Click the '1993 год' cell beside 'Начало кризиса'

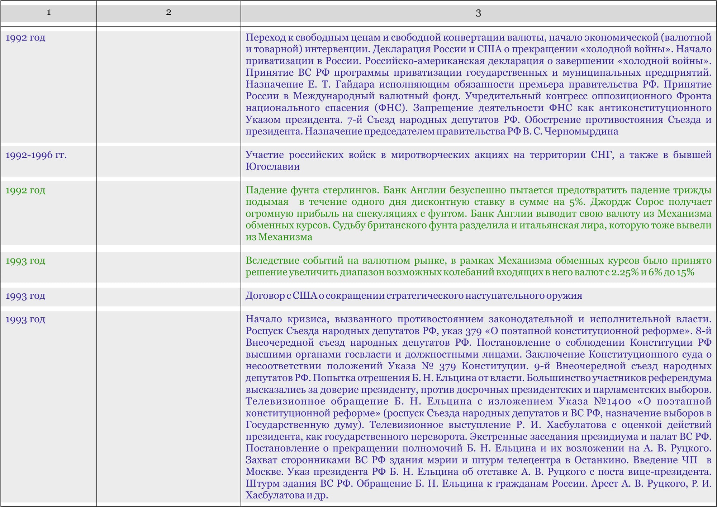click(x=48, y=407)
